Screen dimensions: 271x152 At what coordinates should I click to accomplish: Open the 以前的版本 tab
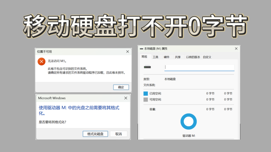[x=193, y=57]
